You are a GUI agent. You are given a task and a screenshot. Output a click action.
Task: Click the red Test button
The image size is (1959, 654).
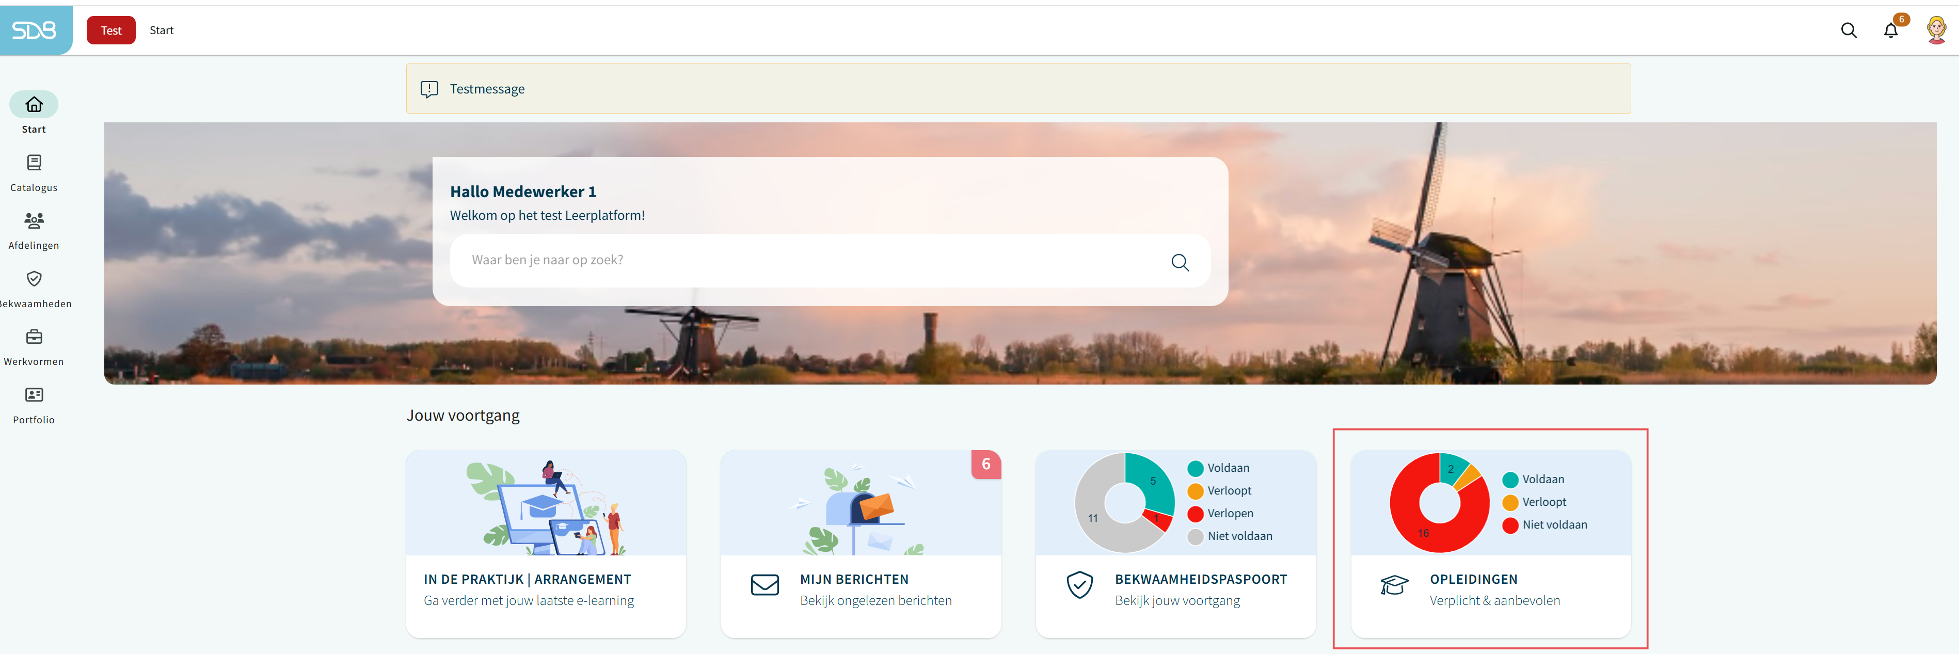(x=111, y=30)
